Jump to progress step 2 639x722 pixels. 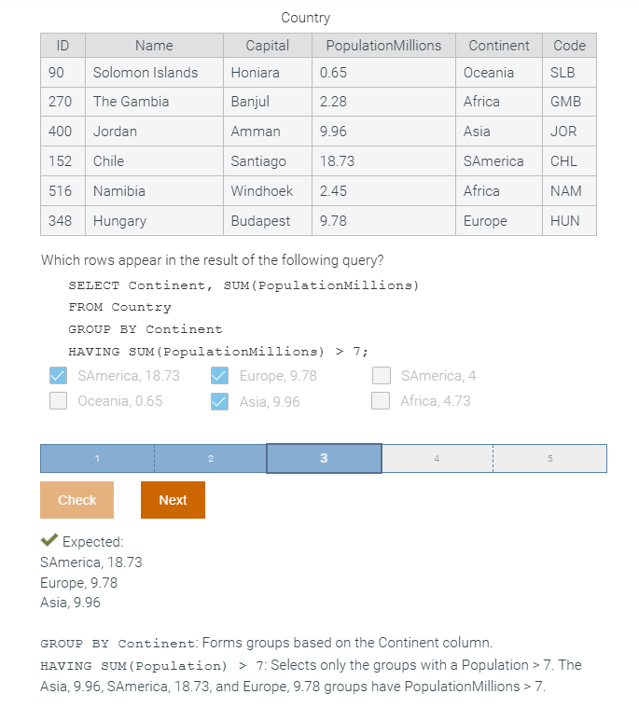[x=211, y=459]
